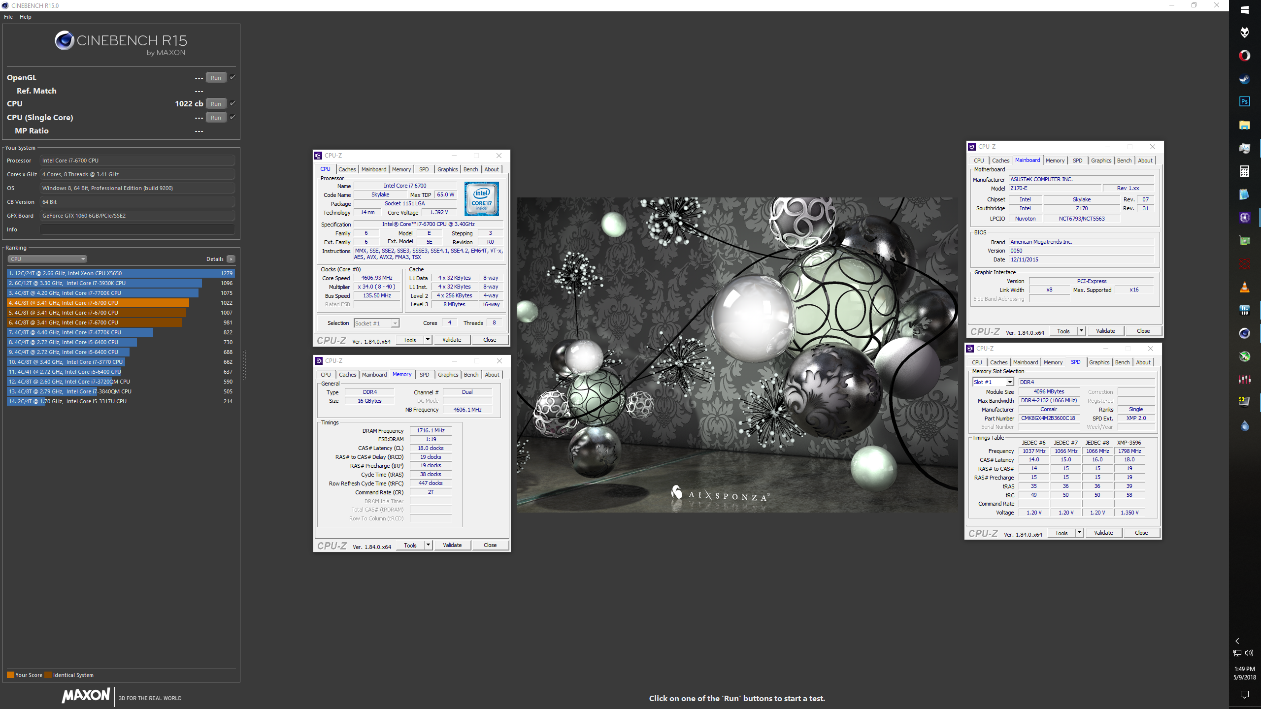Click the Cinebench rendered scene image
1261x709 pixels.
[737, 355]
